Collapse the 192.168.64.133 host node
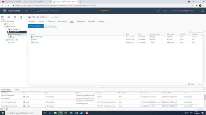This screenshot has width=206, height=115. (x=5, y=40)
